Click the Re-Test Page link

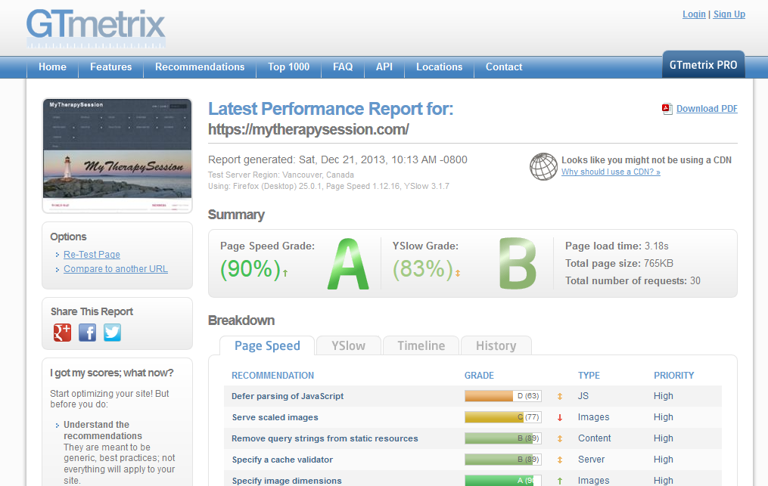coord(92,255)
